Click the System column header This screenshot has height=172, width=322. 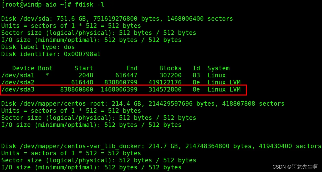point(218,68)
